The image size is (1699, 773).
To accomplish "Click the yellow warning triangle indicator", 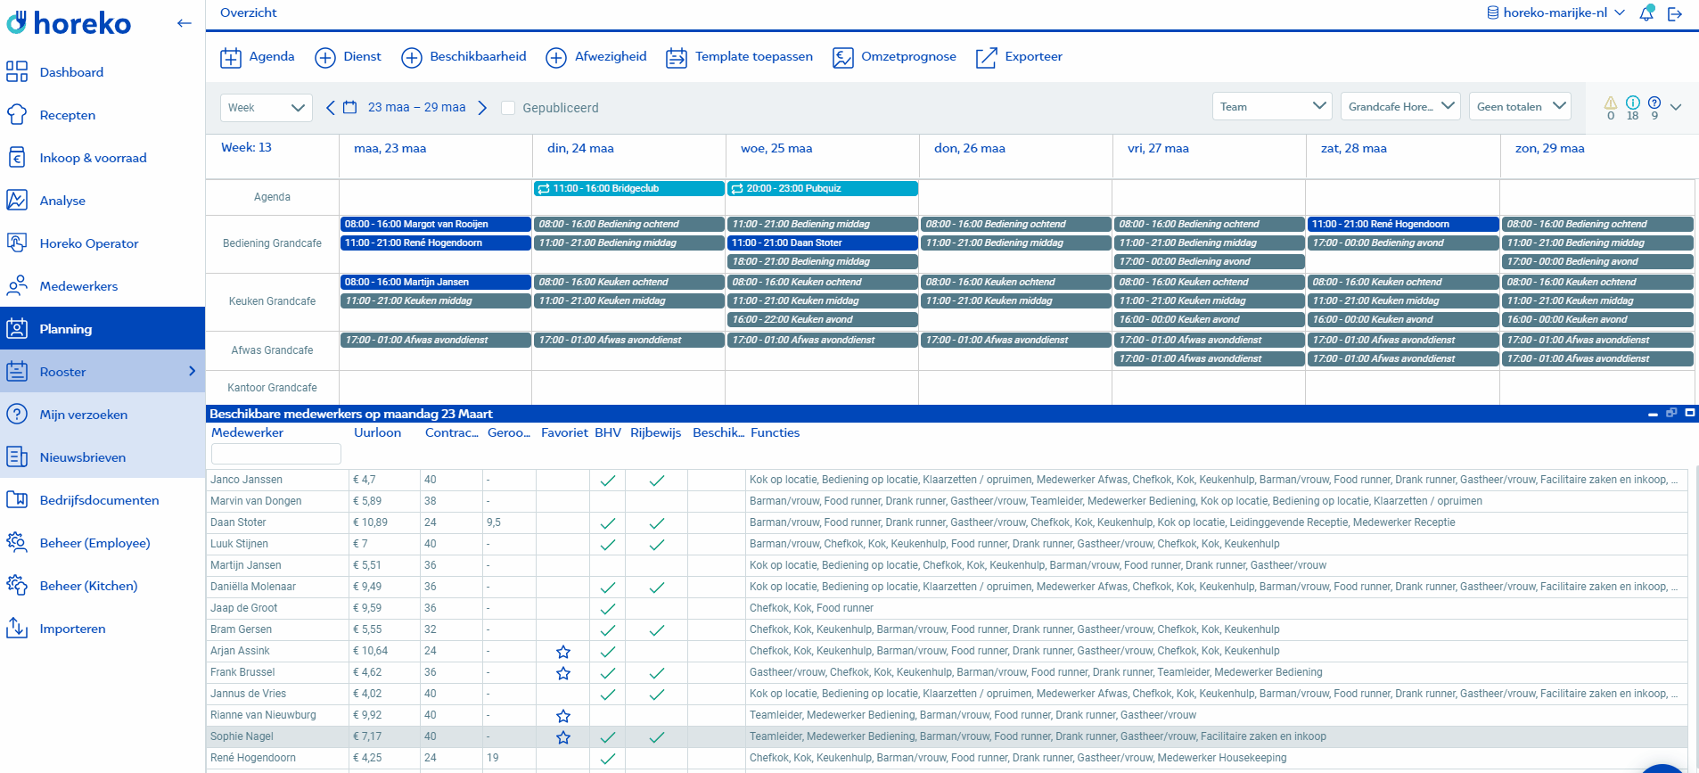I will point(1610,103).
